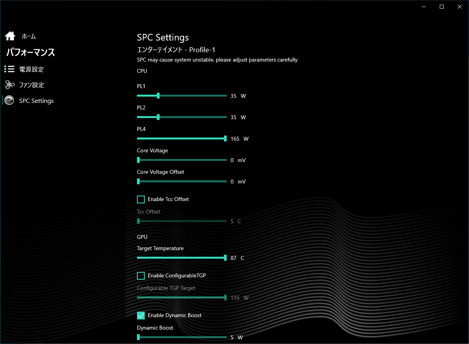The image size is (469, 344).
Task: Click the GPU Target Temperature slider
Action: tap(182, 258)
